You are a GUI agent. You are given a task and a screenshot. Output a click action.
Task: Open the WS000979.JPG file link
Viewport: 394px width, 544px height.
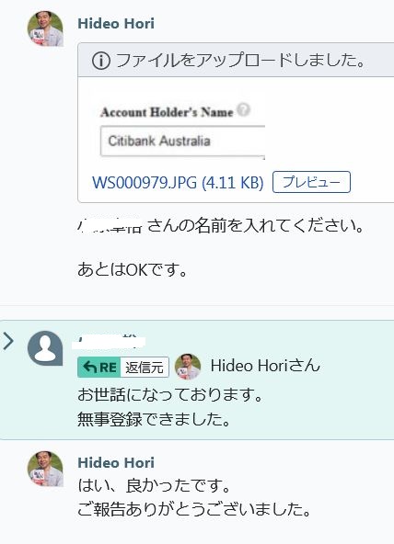(x=178, y=183)
